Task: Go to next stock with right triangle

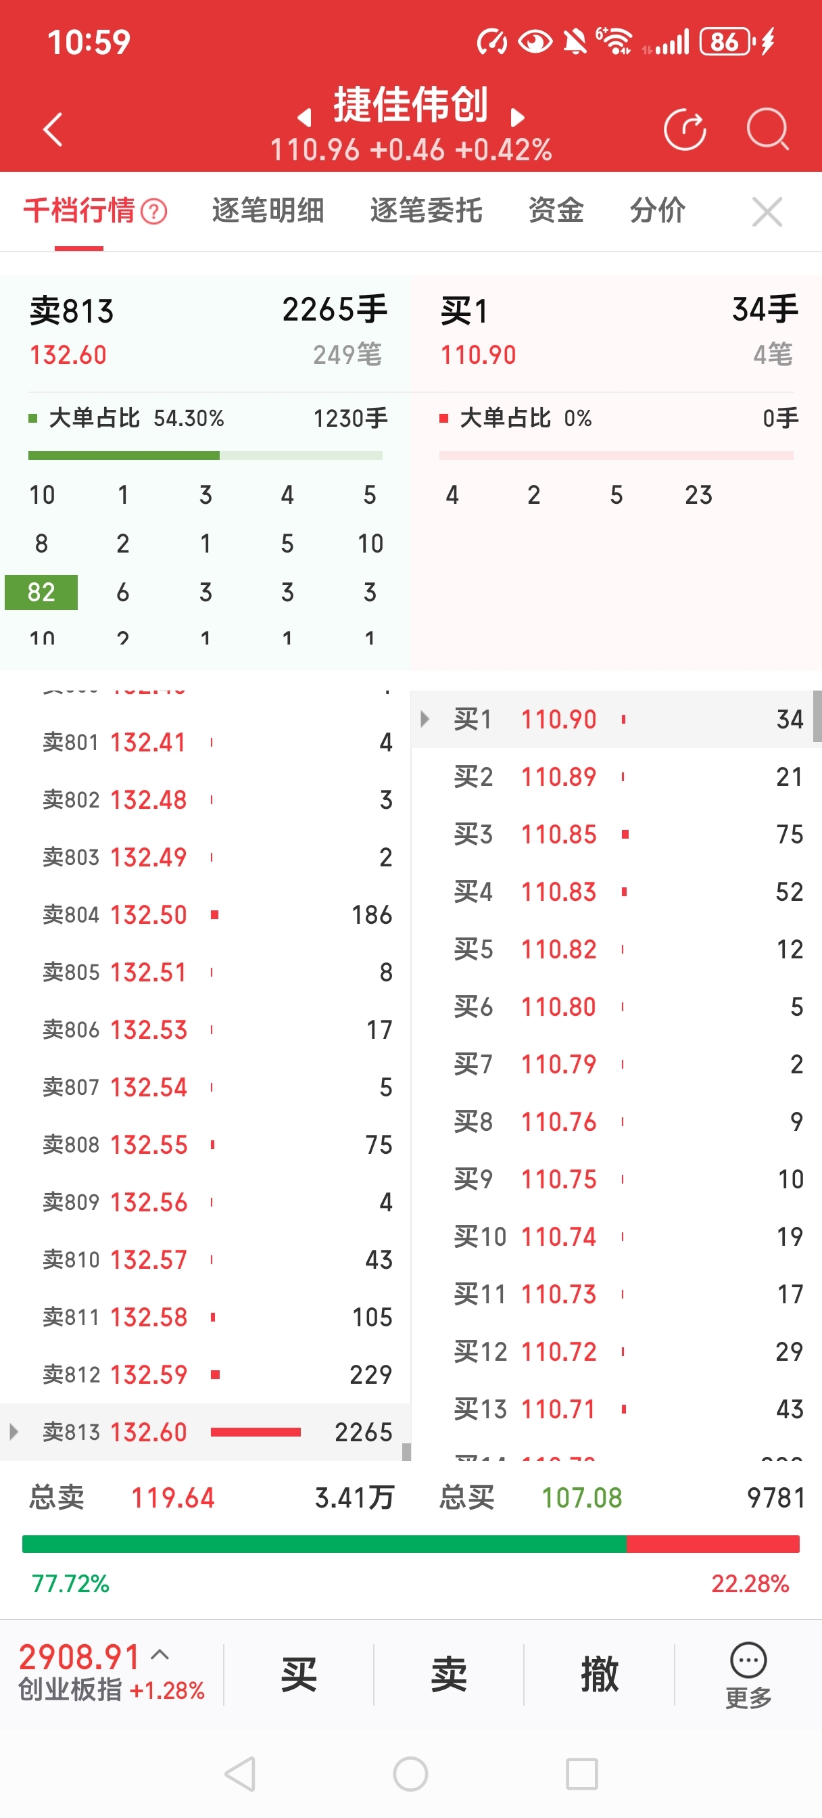Action: tap(517, 117)
